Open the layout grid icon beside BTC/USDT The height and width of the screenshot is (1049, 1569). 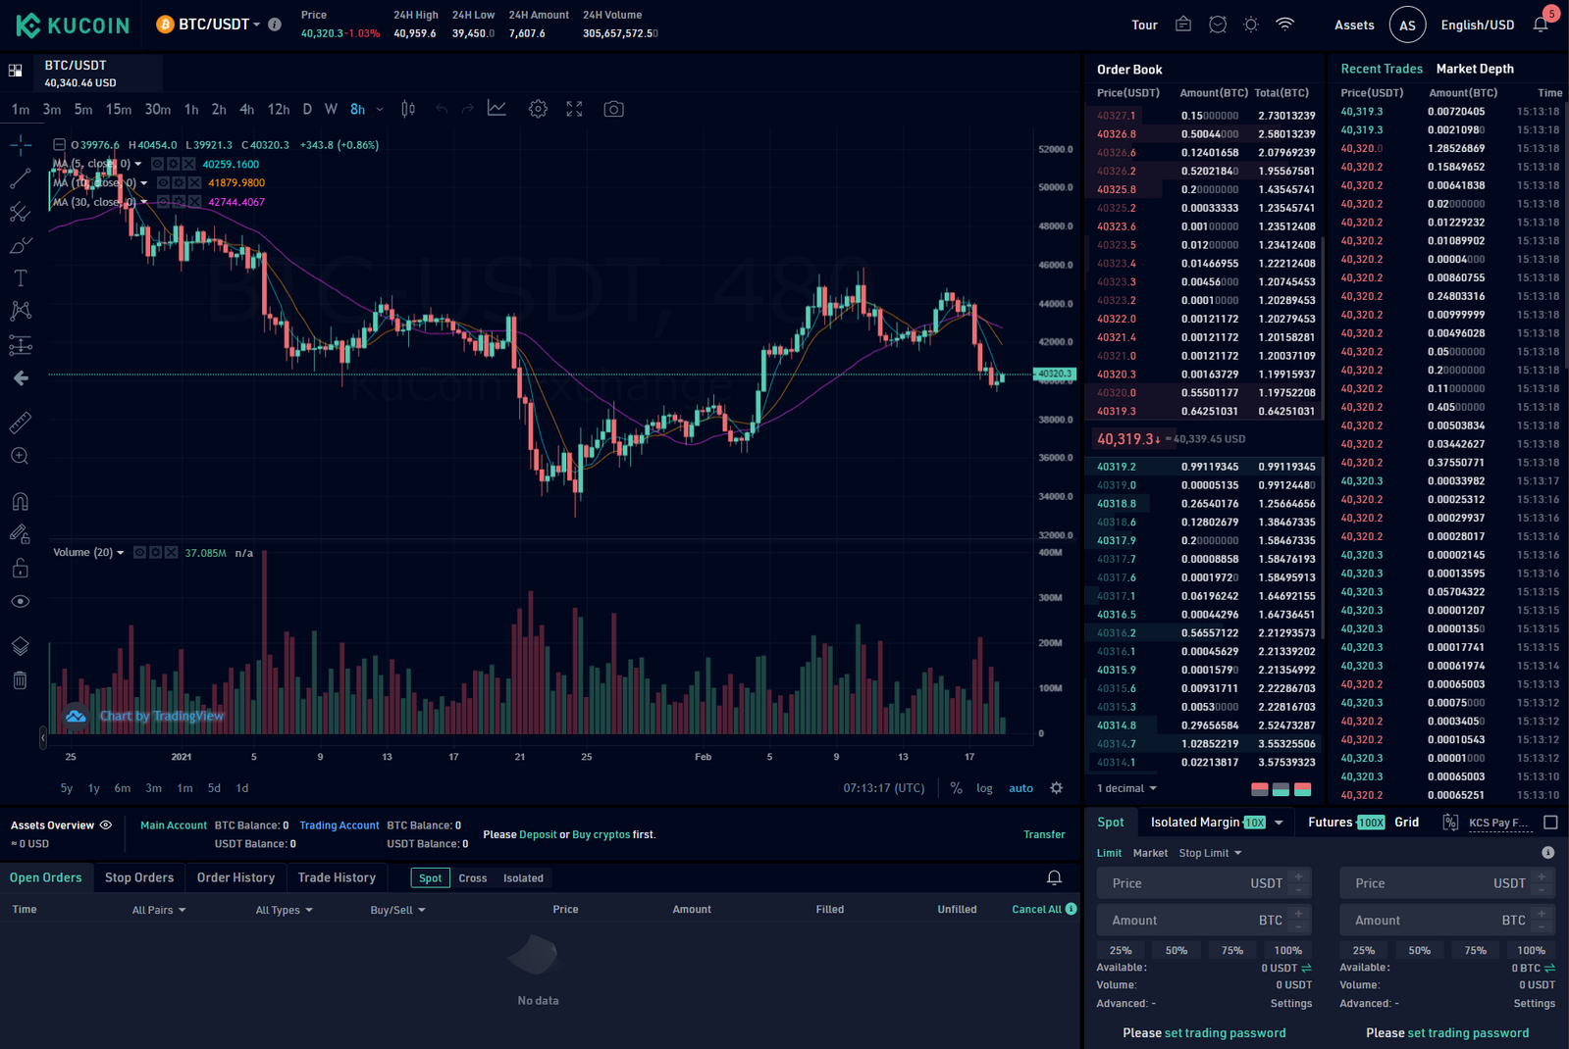coord(16,71)
